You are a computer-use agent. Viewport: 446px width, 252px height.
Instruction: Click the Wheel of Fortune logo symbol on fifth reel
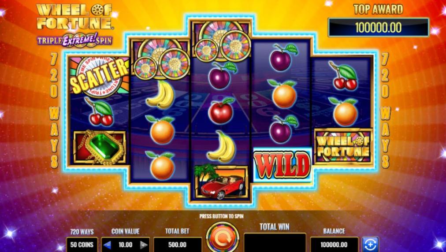343,146
